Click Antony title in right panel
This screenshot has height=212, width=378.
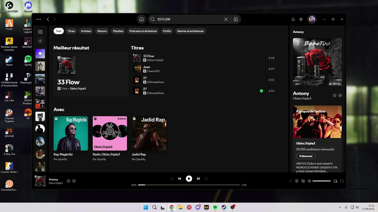[x=301, y=94]
